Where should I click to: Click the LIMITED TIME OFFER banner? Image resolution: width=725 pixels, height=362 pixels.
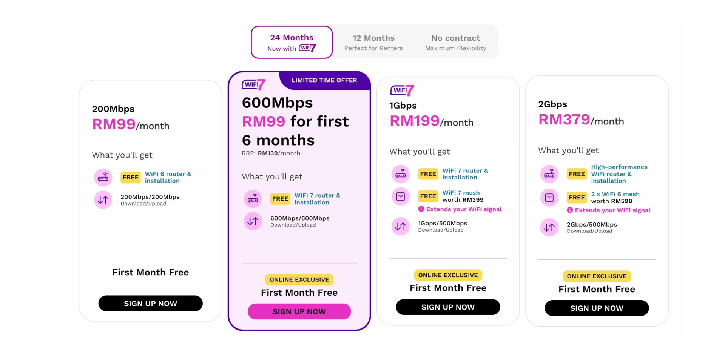click(x=324, y=80)
